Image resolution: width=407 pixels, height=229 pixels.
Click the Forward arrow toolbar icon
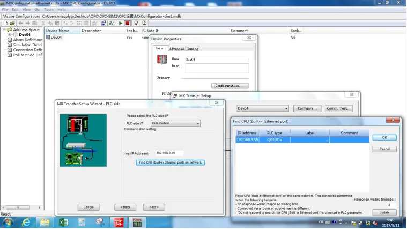[x=27, y=23]
